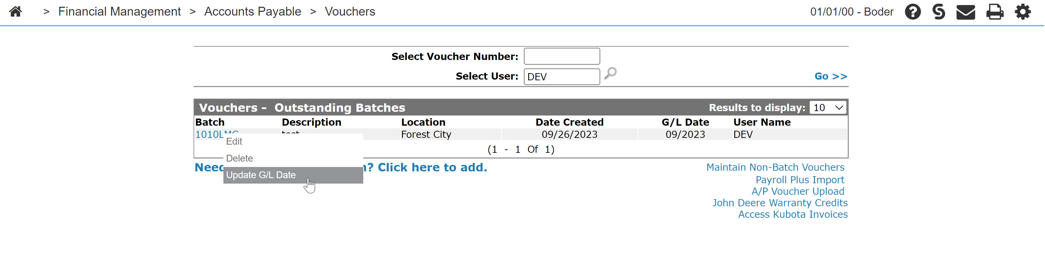Open the help question mark icon

[x=913, y=11]
